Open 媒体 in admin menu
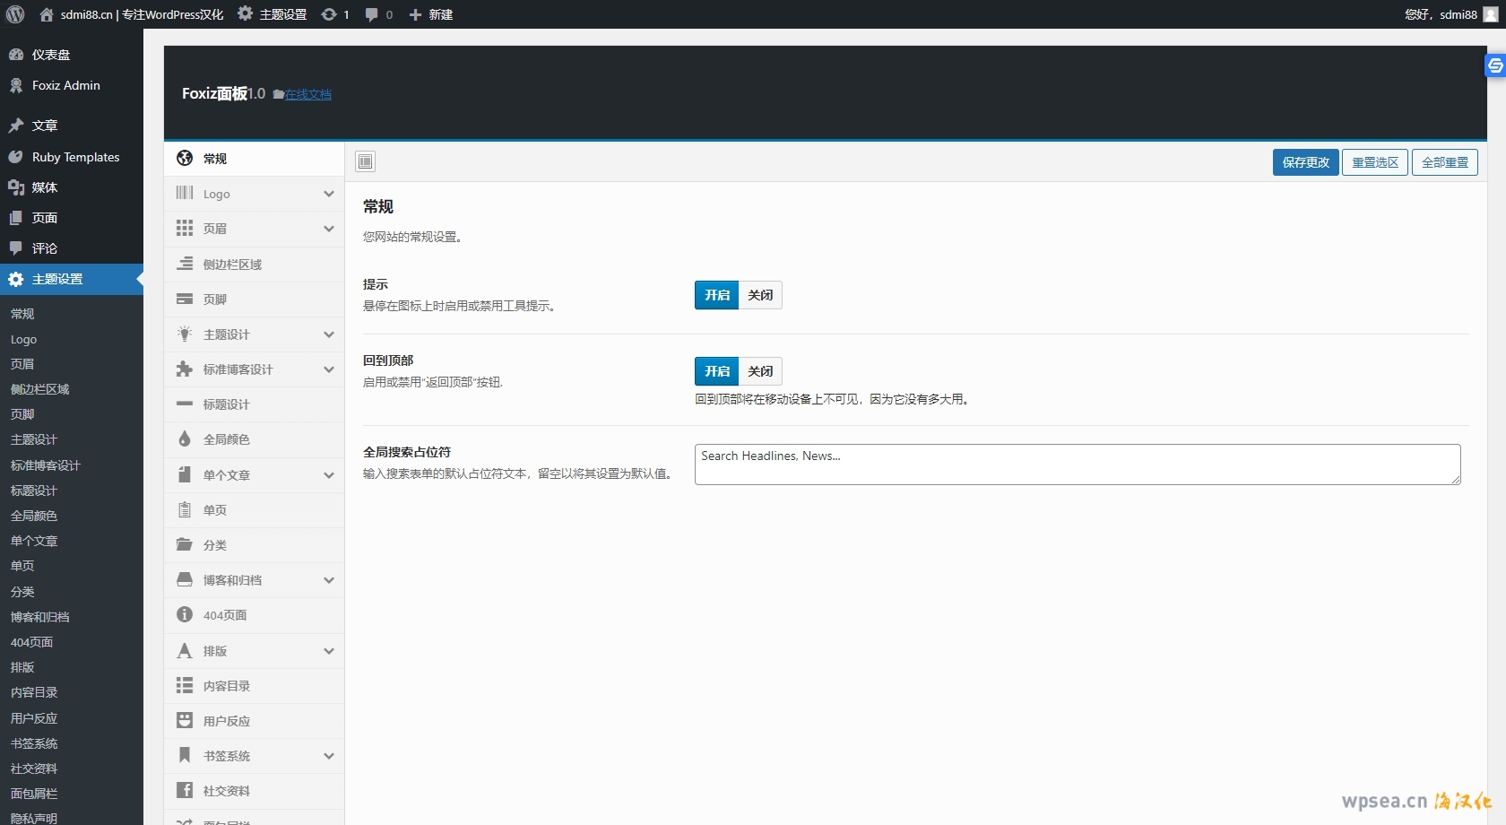 click(x=72, y=187)
